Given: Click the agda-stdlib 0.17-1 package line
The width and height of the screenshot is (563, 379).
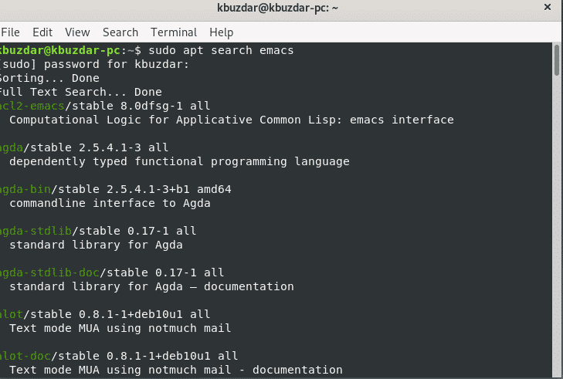Looking at the screenshot, I should 99,231.
